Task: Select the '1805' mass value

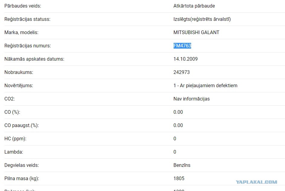Action: pyautogui.click(x=179, y=178)
